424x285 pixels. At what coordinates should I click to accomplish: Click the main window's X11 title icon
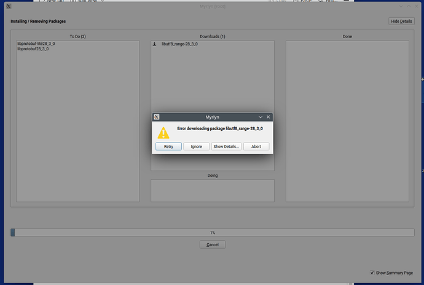pos(8,5)
